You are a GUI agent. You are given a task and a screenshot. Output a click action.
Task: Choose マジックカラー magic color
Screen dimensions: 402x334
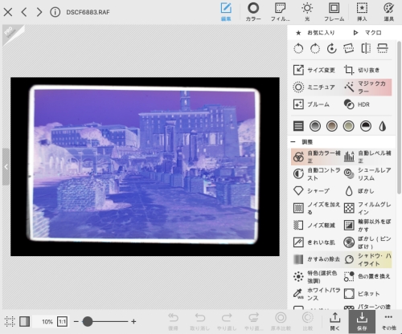367,88
